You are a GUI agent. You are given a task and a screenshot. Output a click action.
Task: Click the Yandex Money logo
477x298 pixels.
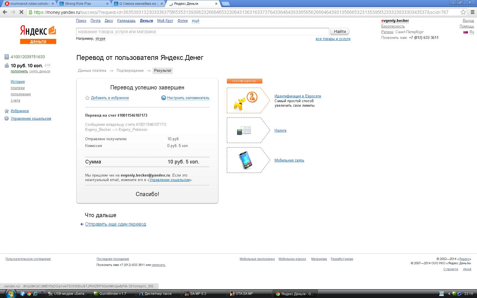(x=38, y=35)
